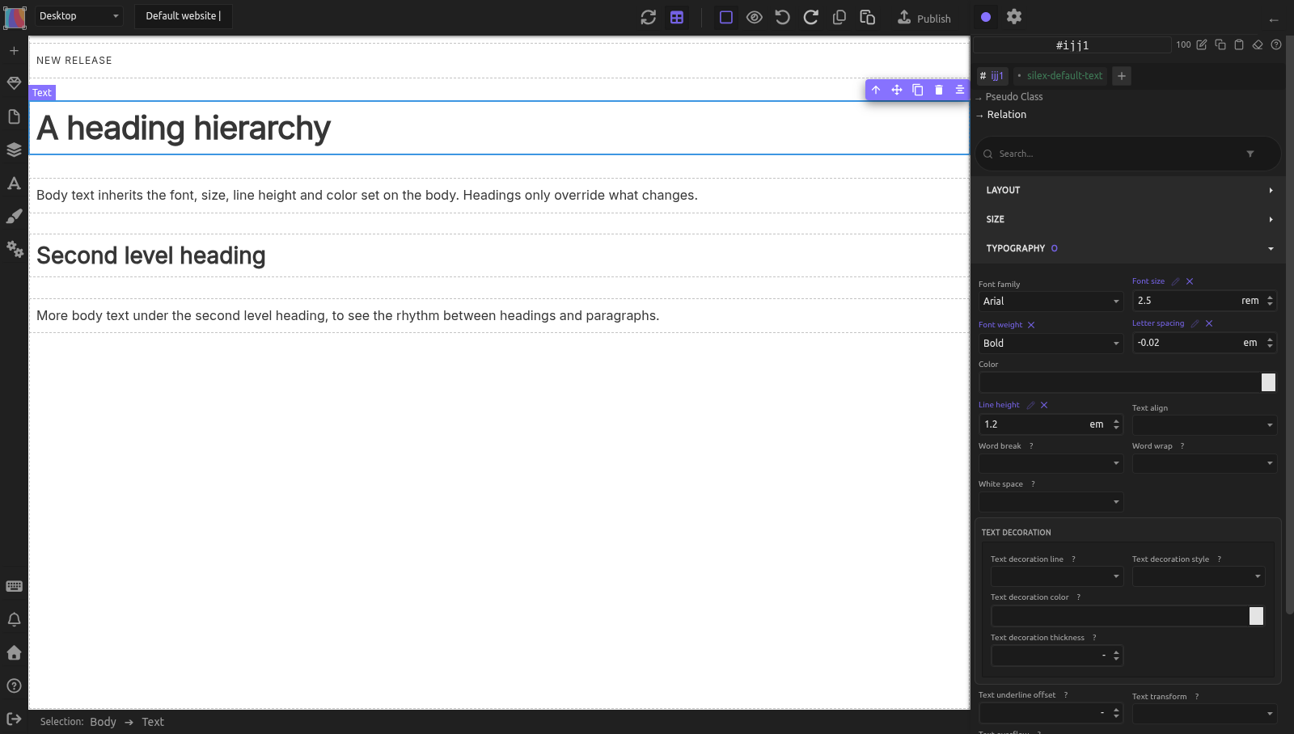Open the Layers panel icon
Screen dimensions: 1294x734
(14, 150)
